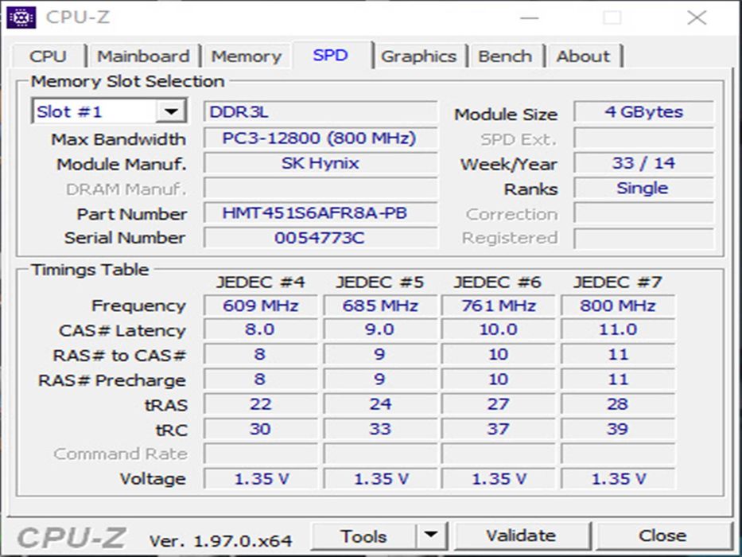742x557 pixels.
Task: Close the CPU-Z window with X
Action: point(697,18)
